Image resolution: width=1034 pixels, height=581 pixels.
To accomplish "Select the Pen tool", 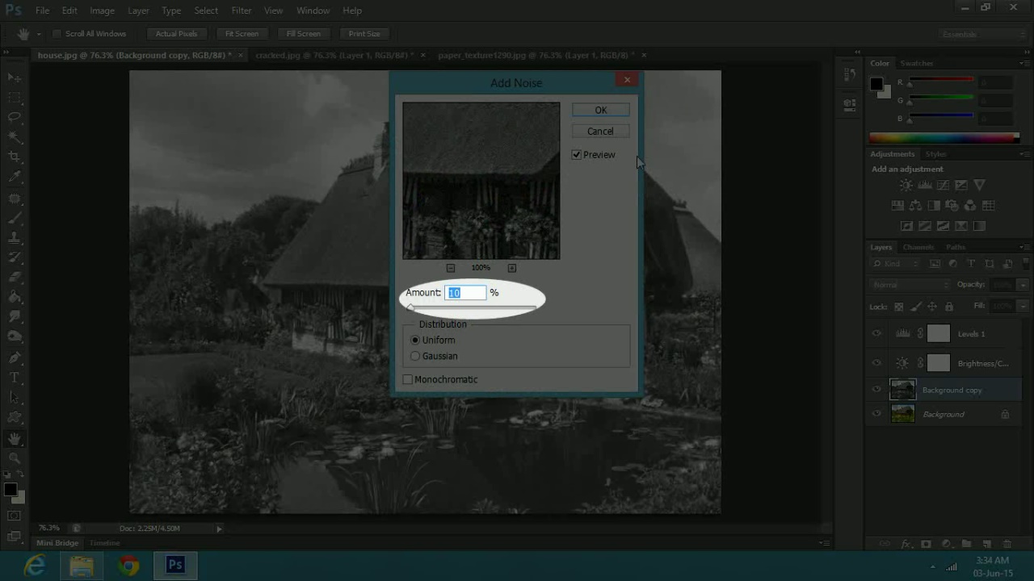I will 15,357.
